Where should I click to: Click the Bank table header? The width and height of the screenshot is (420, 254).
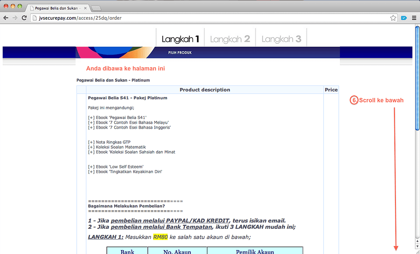tap(127, 251)
